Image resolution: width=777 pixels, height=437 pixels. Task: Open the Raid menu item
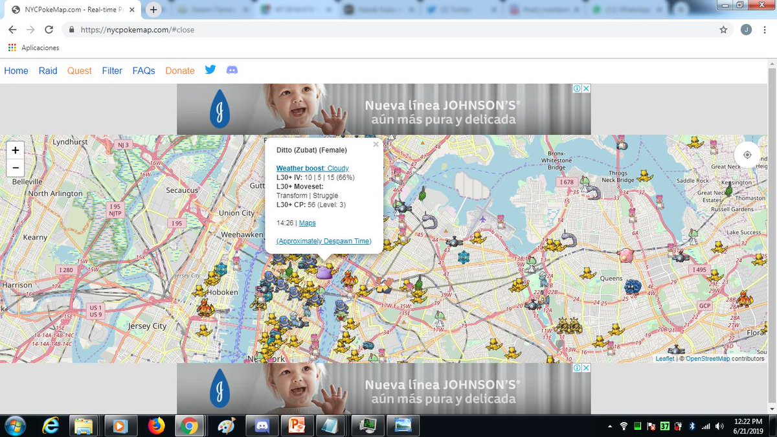coord(48,71)
